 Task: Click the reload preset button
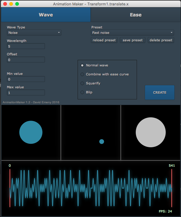click(x=104, y=40)
